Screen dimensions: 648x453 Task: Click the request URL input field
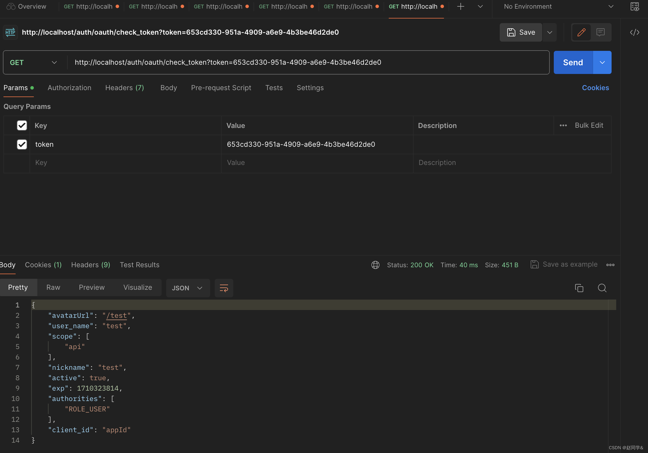coord(306,62)
